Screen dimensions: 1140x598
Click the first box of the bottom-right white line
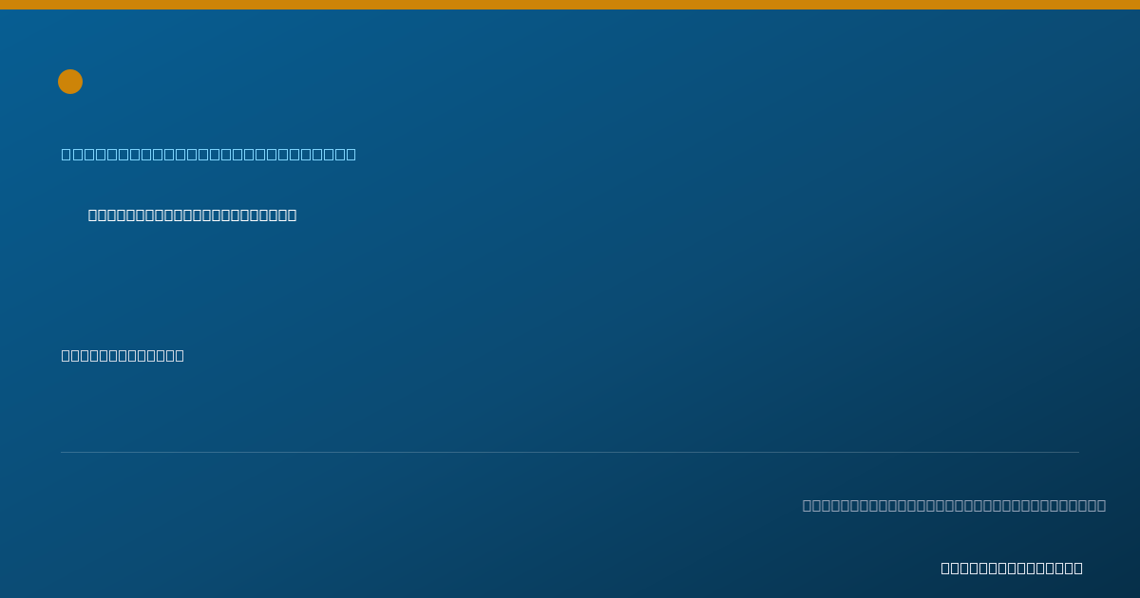pyautogui.click(x=946, y=568)
